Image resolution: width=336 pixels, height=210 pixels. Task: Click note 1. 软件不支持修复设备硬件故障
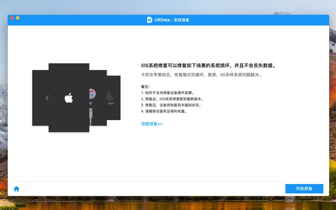[168, 93]
